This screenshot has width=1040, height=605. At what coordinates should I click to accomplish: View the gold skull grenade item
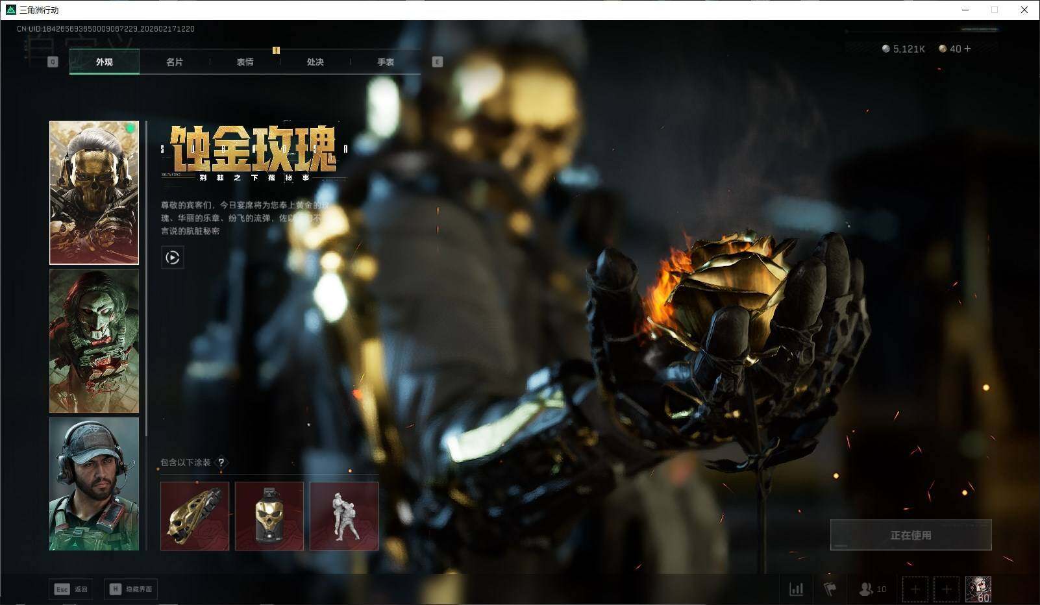pyautogui.click(x=269, y=516)
